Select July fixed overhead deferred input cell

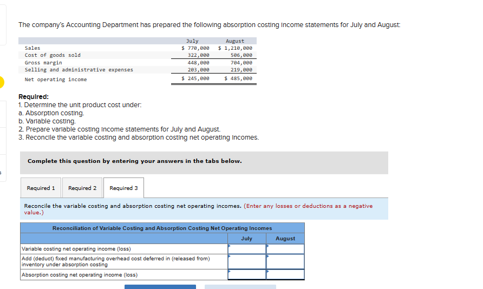click(247, 261)
